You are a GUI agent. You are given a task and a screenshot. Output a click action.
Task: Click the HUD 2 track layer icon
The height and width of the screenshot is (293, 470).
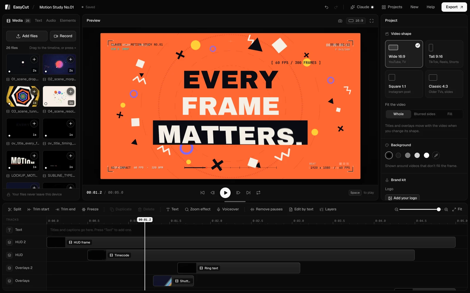click(x=9, y=242)
